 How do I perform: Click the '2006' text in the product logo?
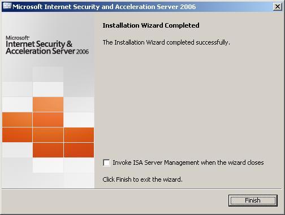83,52
